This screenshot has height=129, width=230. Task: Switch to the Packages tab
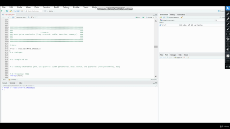[173, 55]
